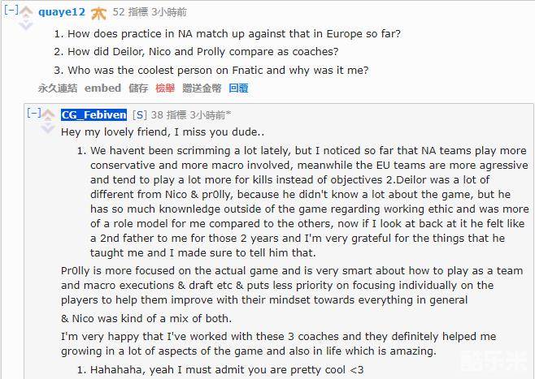
Task: Click the 3小時前 timestamp on quaye12's comment
Action: (x=168, y=12)
